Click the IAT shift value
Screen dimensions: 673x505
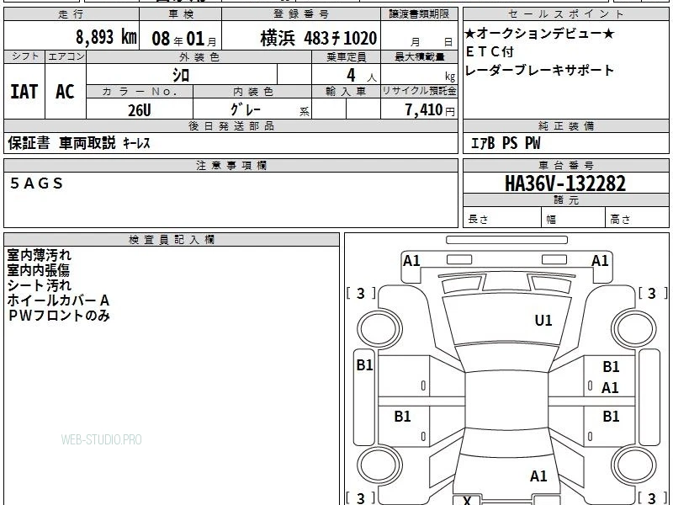click(24, 92)
